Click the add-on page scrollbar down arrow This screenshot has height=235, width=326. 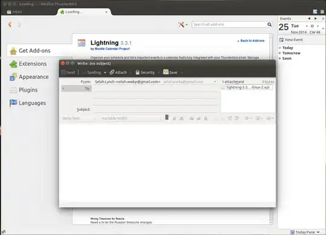[271, 222]
